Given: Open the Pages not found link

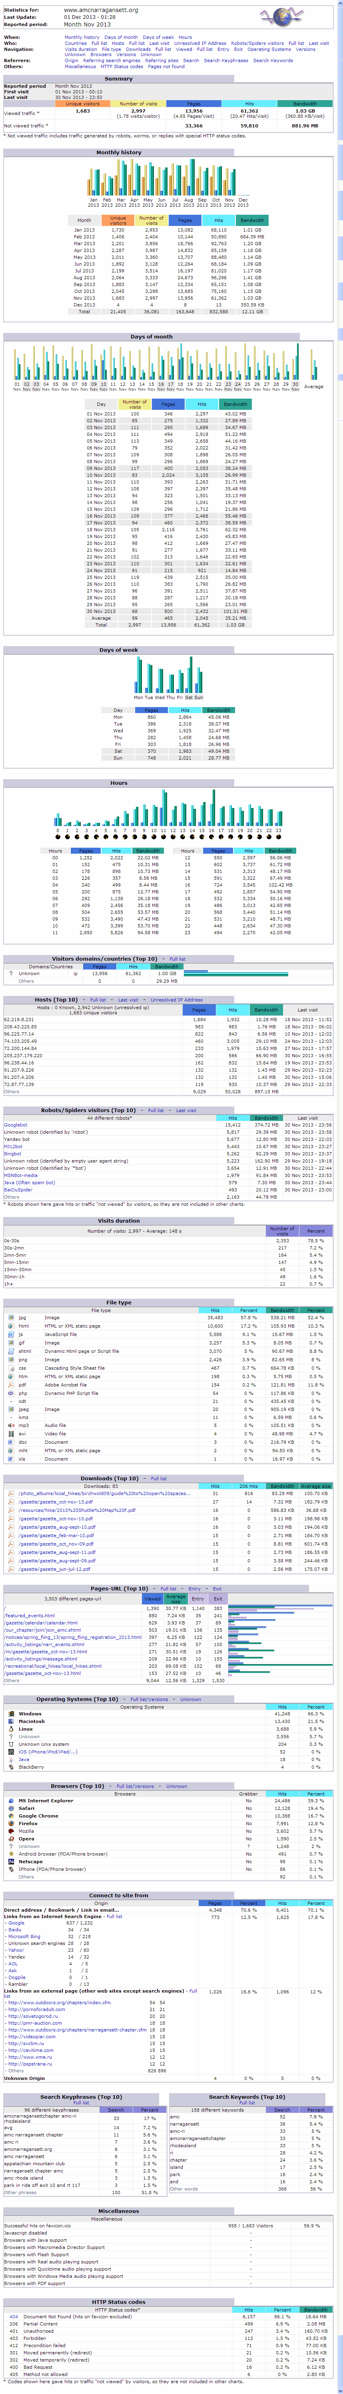Looking at the screenshot, I should coord(166,67).
